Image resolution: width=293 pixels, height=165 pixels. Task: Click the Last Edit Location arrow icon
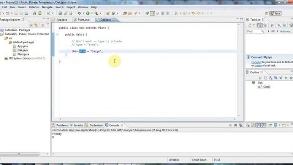[193, 13]
